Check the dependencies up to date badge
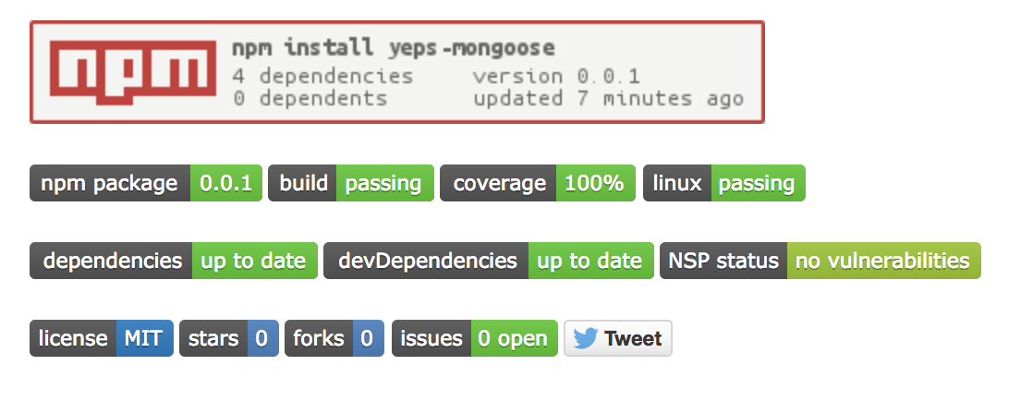Screen dimensions: 1033x414 pyautogui.click(x=174, y=261)
